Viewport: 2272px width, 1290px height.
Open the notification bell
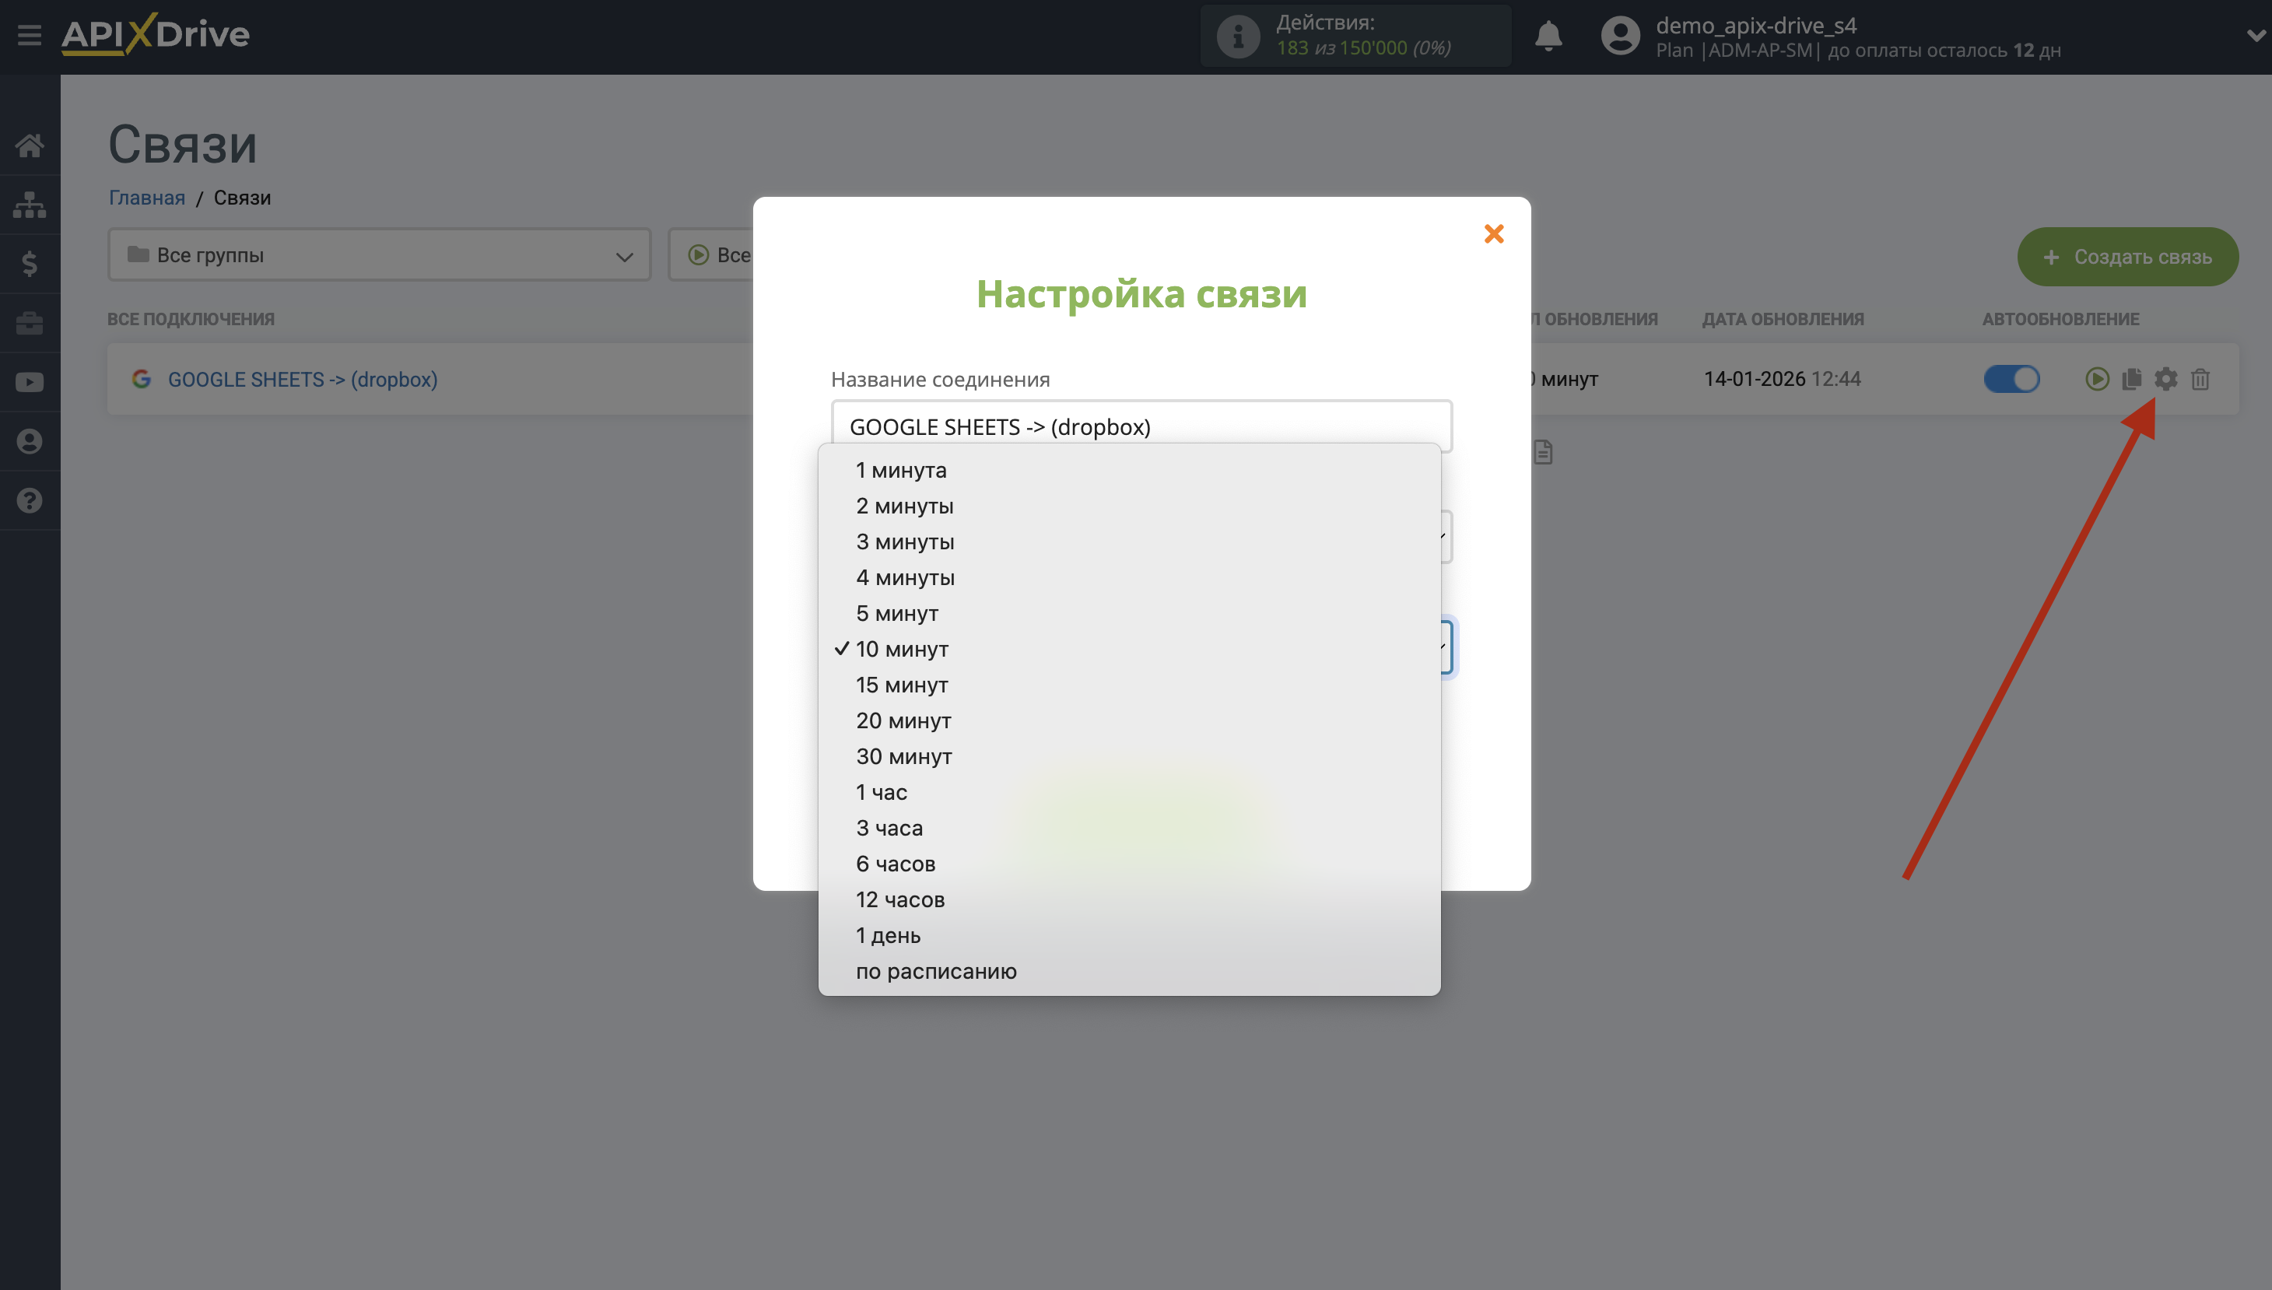(1549, 36)
